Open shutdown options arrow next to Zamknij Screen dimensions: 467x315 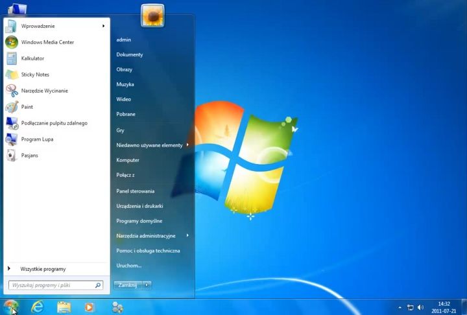pyautogui.click(x=147, y=285)
